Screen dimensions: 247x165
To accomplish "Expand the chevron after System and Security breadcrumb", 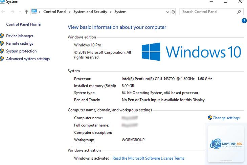I will click(x=111, y=12).
